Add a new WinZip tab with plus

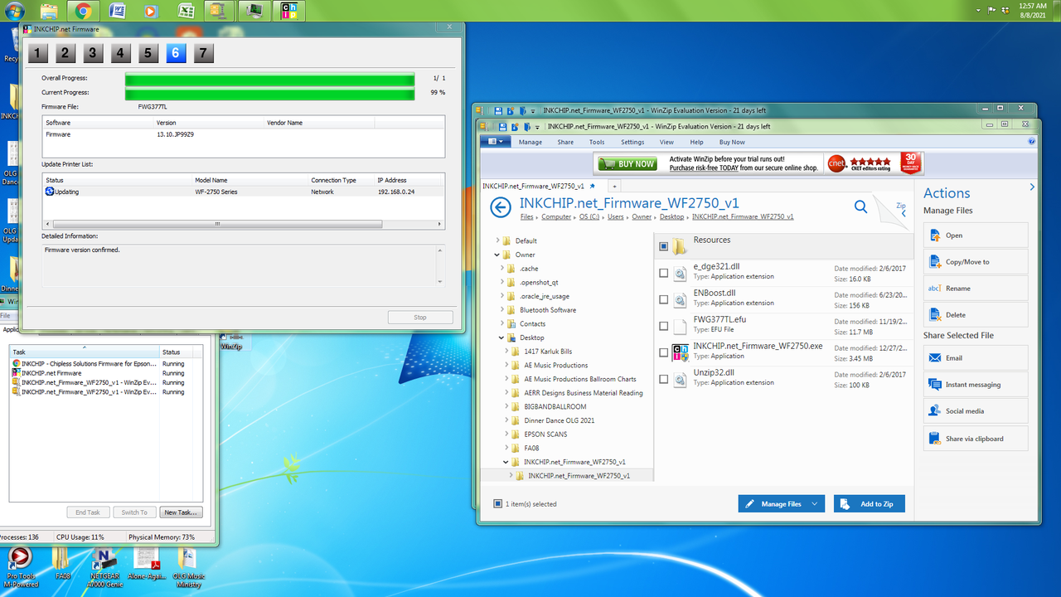coord(615,186)
